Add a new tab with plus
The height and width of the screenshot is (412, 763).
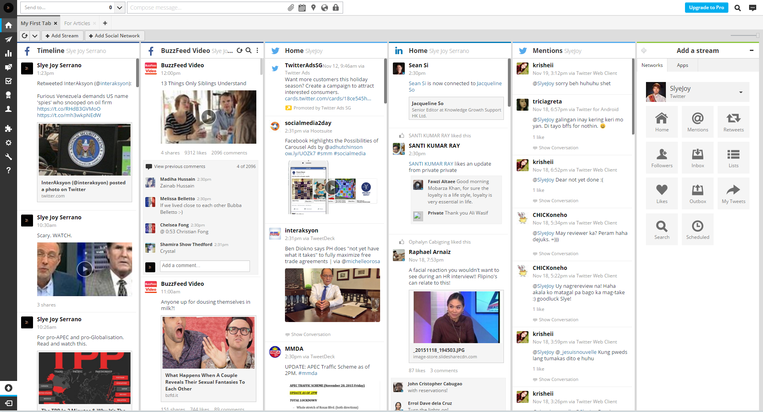[x=105, y=23]
